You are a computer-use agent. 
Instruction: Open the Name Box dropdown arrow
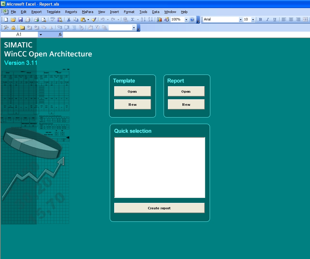41,34
